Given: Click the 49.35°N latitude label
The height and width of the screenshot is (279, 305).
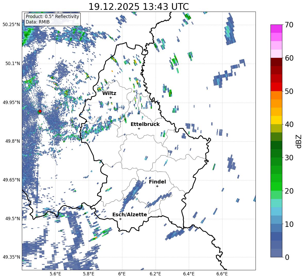Looking at the screenshot, I should coord(11,257).
